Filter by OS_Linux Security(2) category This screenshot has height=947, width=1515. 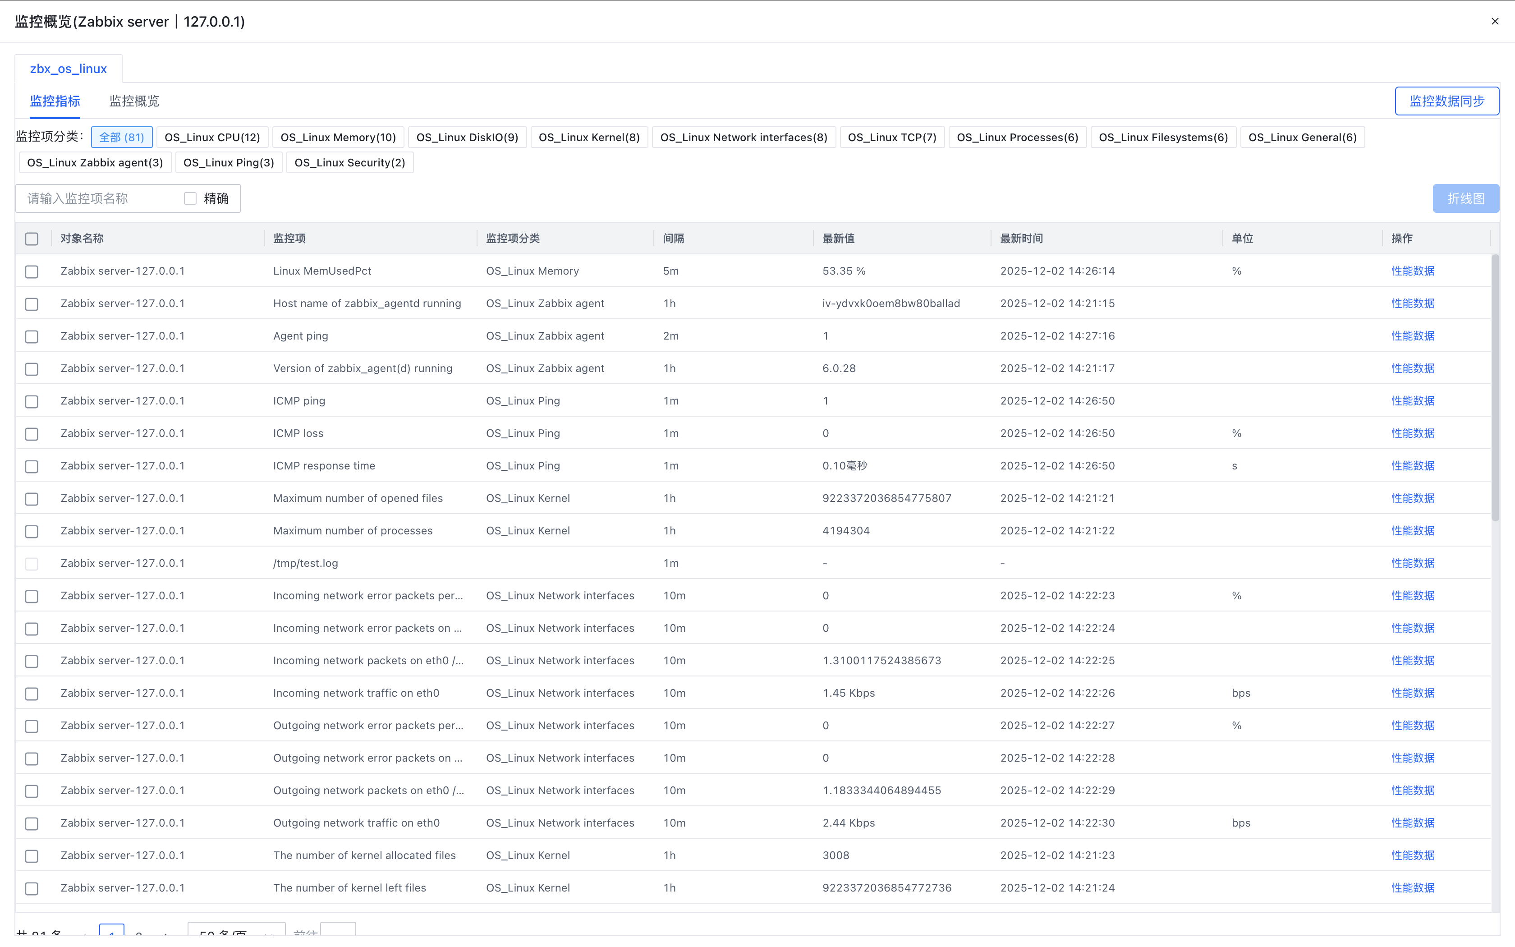tap(349, 163)
